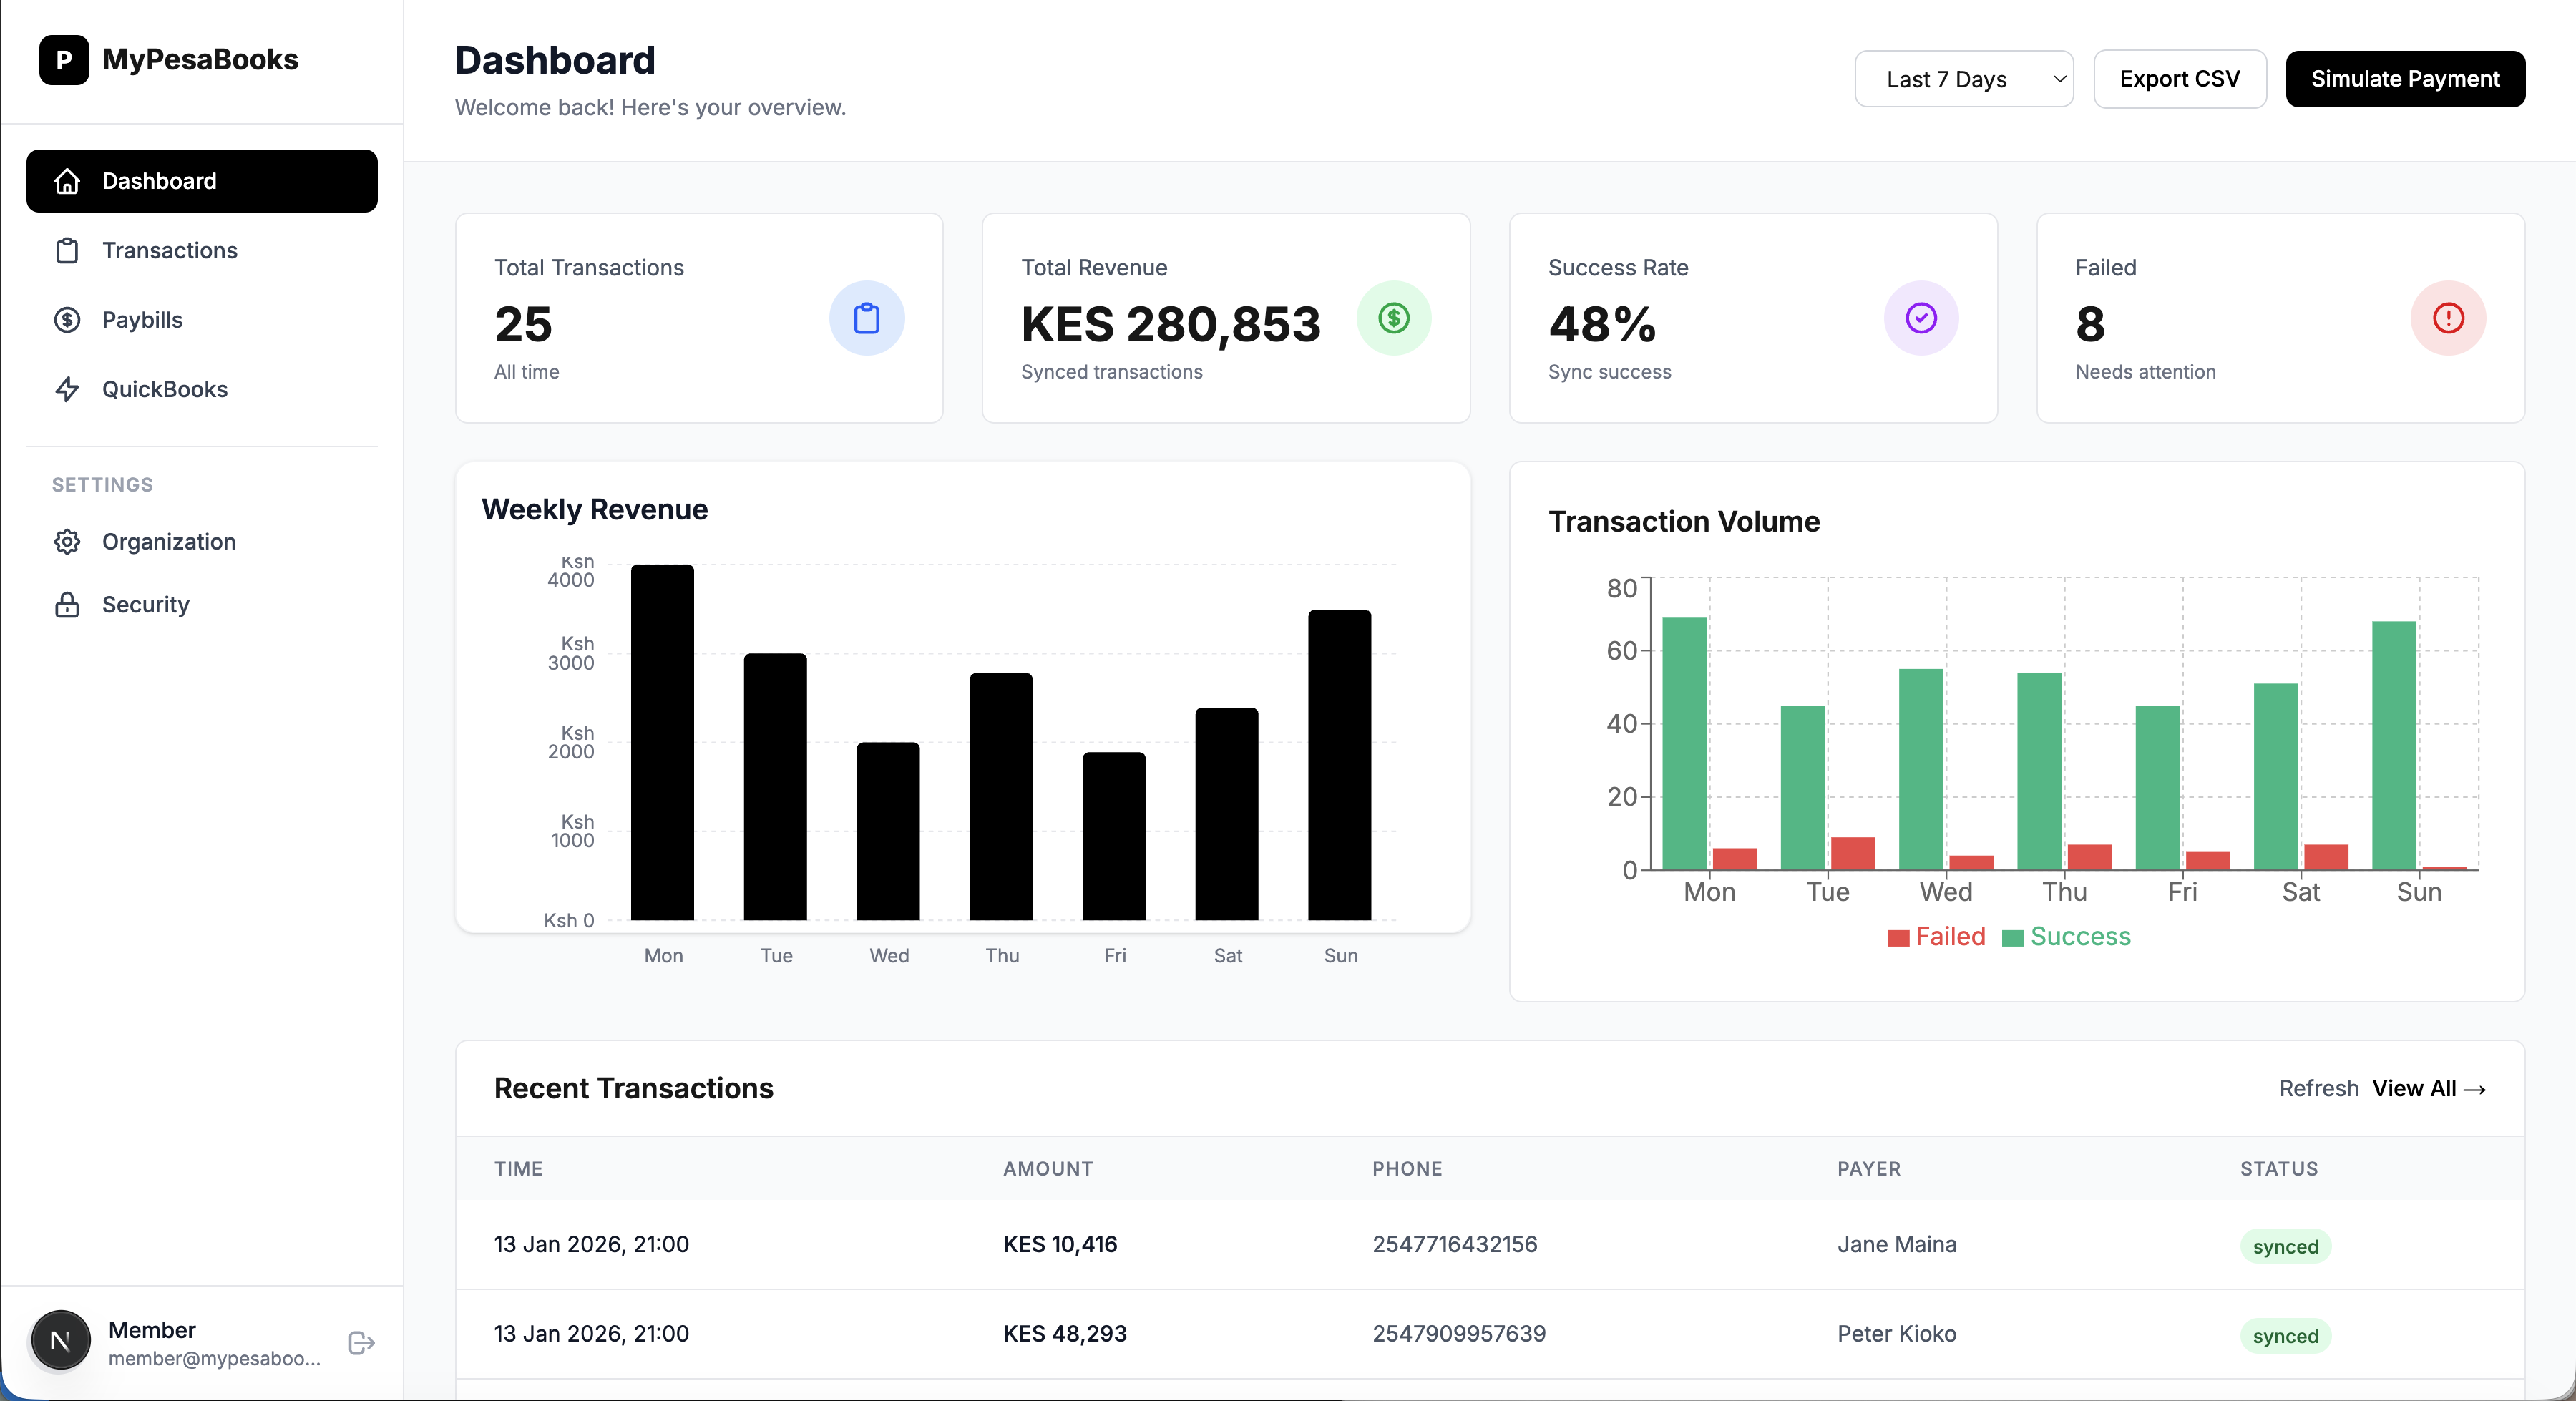
Task: Click the MyPesaBooks P logo icon
Action: (x=64, y=60)
